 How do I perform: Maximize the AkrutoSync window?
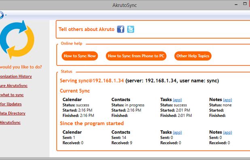[x=245, y=4]
